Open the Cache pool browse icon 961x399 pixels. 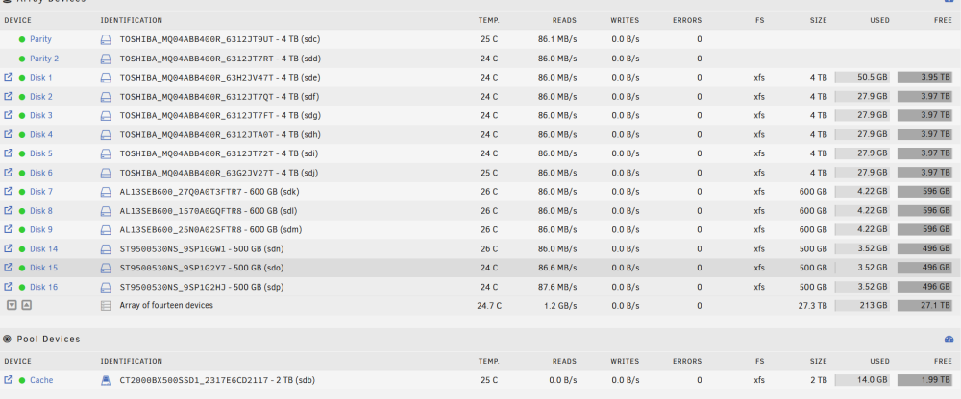(x=8, y=380)
